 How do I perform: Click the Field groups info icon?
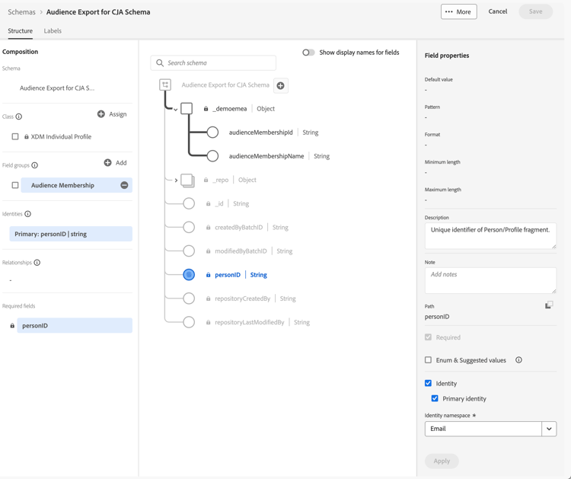tap(35, 165)
